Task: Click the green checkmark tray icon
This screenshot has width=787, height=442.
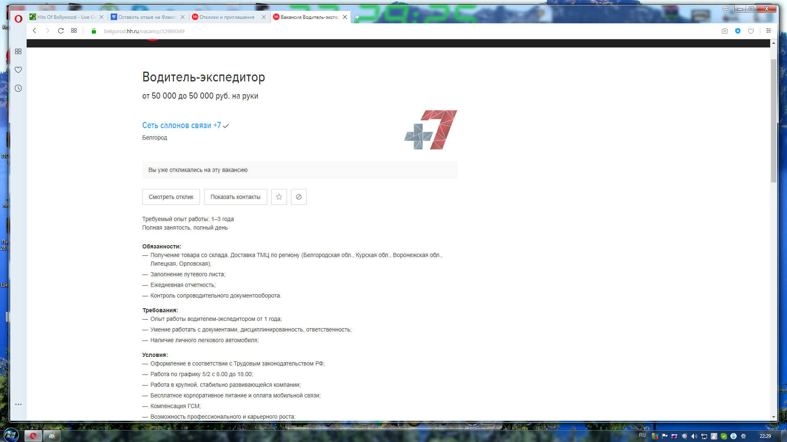Action: tap(724, 436)
